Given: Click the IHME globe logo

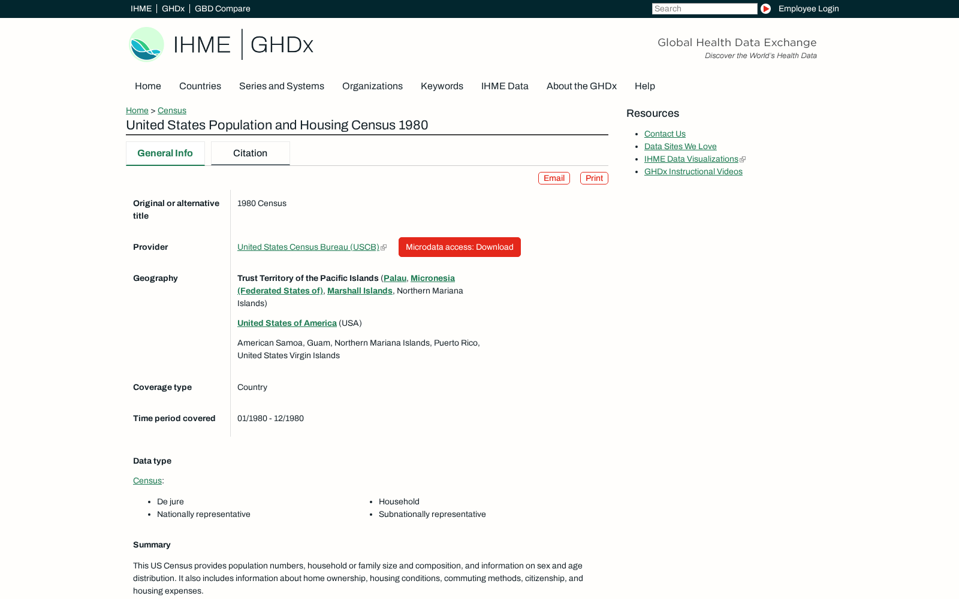Looking at the screenshot, I should tap(146, 44).
